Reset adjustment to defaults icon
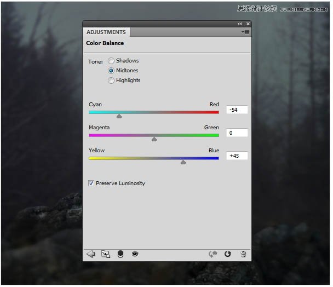Viewport: 333px width, 287px height. 228,254
